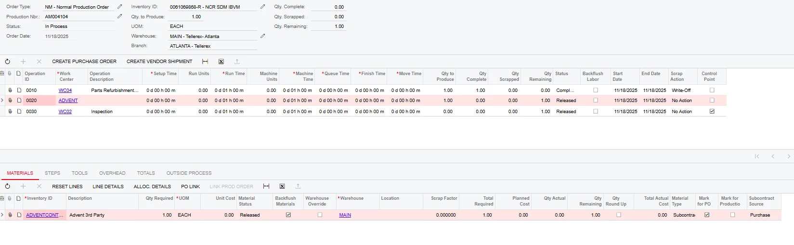Click the Qty. to Produce field
Viewport: 794px width, 245px height.
[185, 17]
